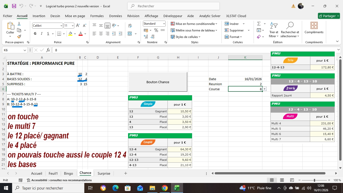Open the Calibri font name dropdown
The width and height of the screenshot is (343, 193).
(61, 26)
